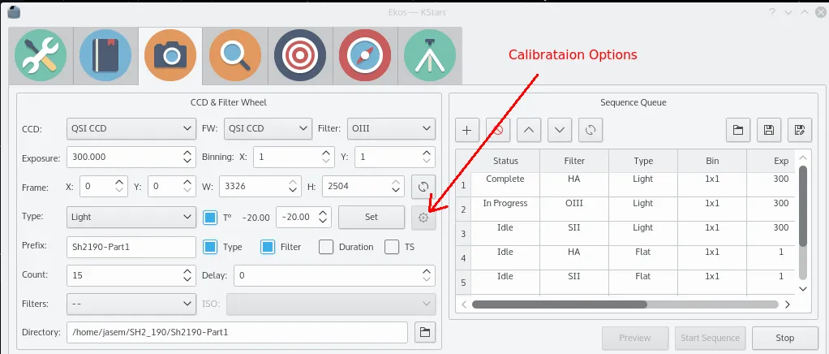The height and width of the screenshot is (354, 829).
Task: Stop the running sequence
Action: 785,338
